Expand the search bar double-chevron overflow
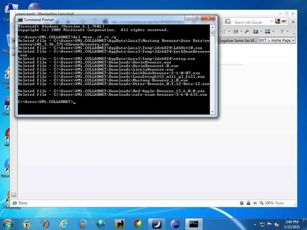Screen dimensions: 307x230 (x=293, y=22)
